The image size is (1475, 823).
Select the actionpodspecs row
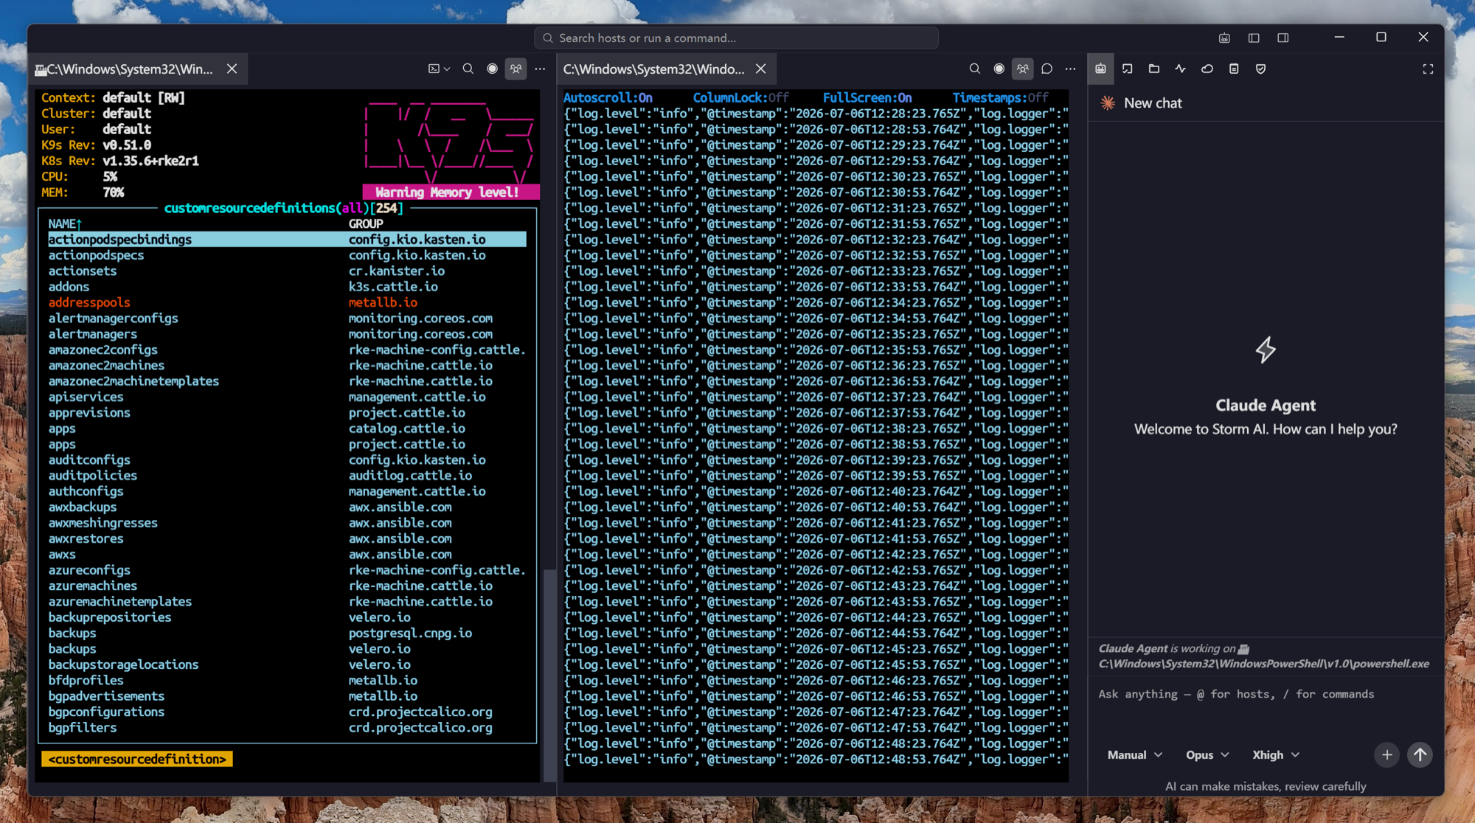pos(287,255)
